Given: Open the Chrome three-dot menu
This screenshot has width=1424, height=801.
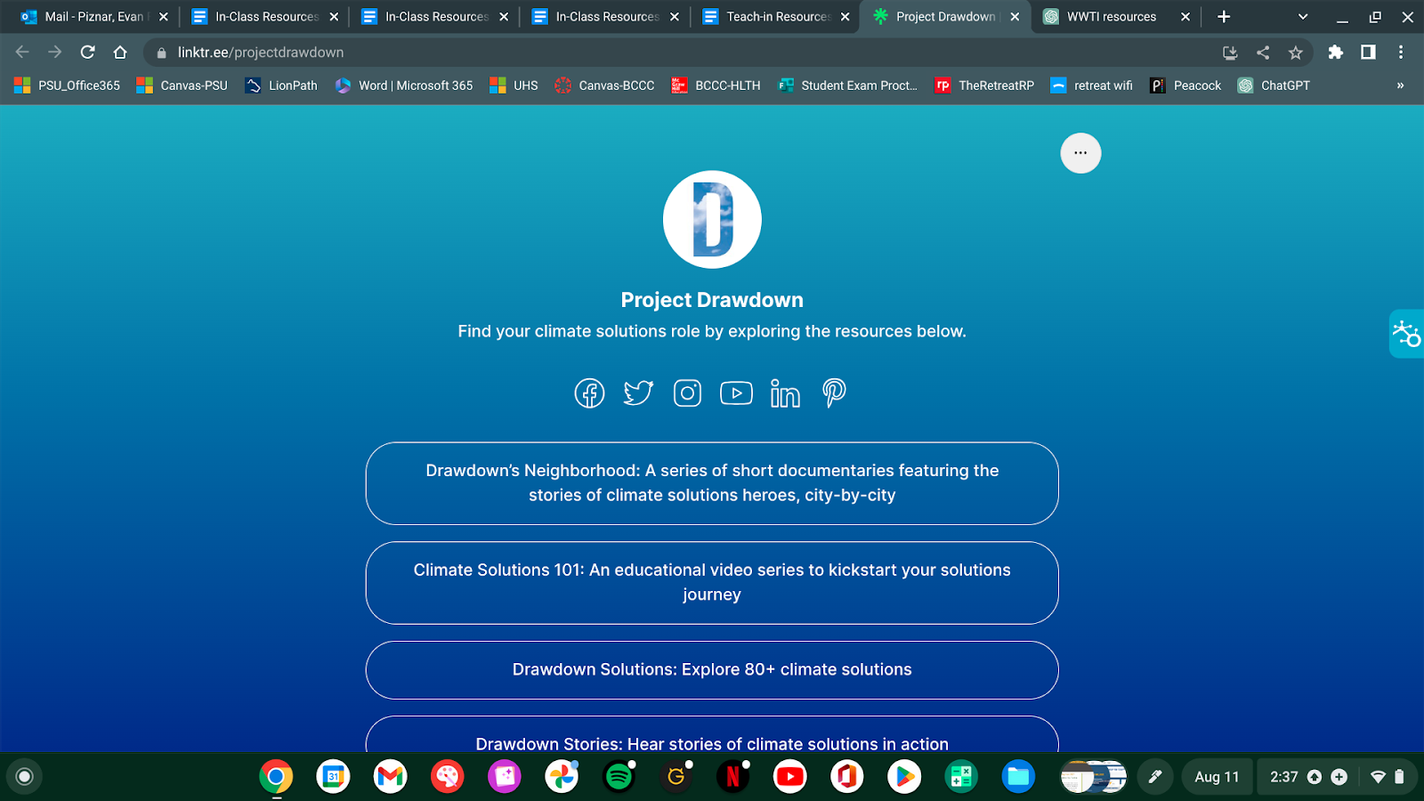Looking at the screenshot, I should tap(1401, 53).
